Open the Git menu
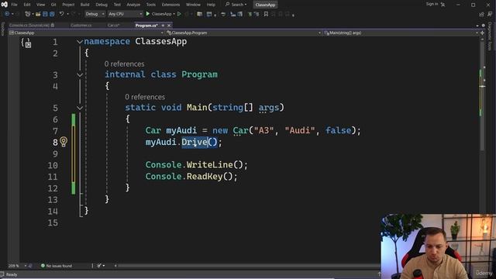Screen dimensions: 496x279 (x=53, y=5)
